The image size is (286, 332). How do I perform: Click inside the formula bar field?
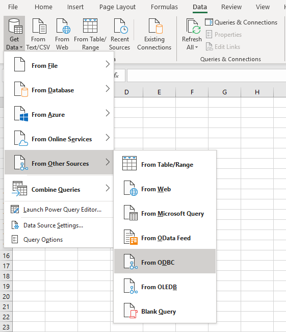coord(206,75)
